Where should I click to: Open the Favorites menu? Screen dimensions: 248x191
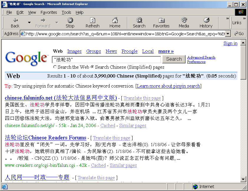tap(49, 12)
